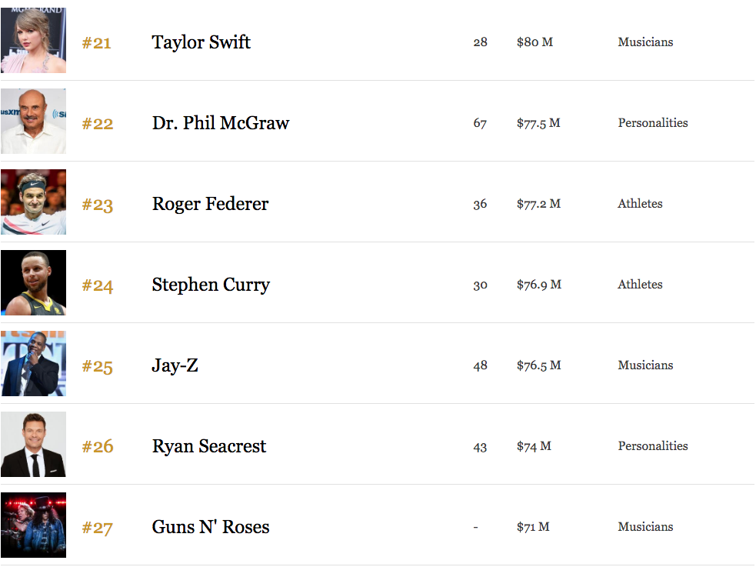Open Taylor Swift's profile photo

(x=33, y=40)
